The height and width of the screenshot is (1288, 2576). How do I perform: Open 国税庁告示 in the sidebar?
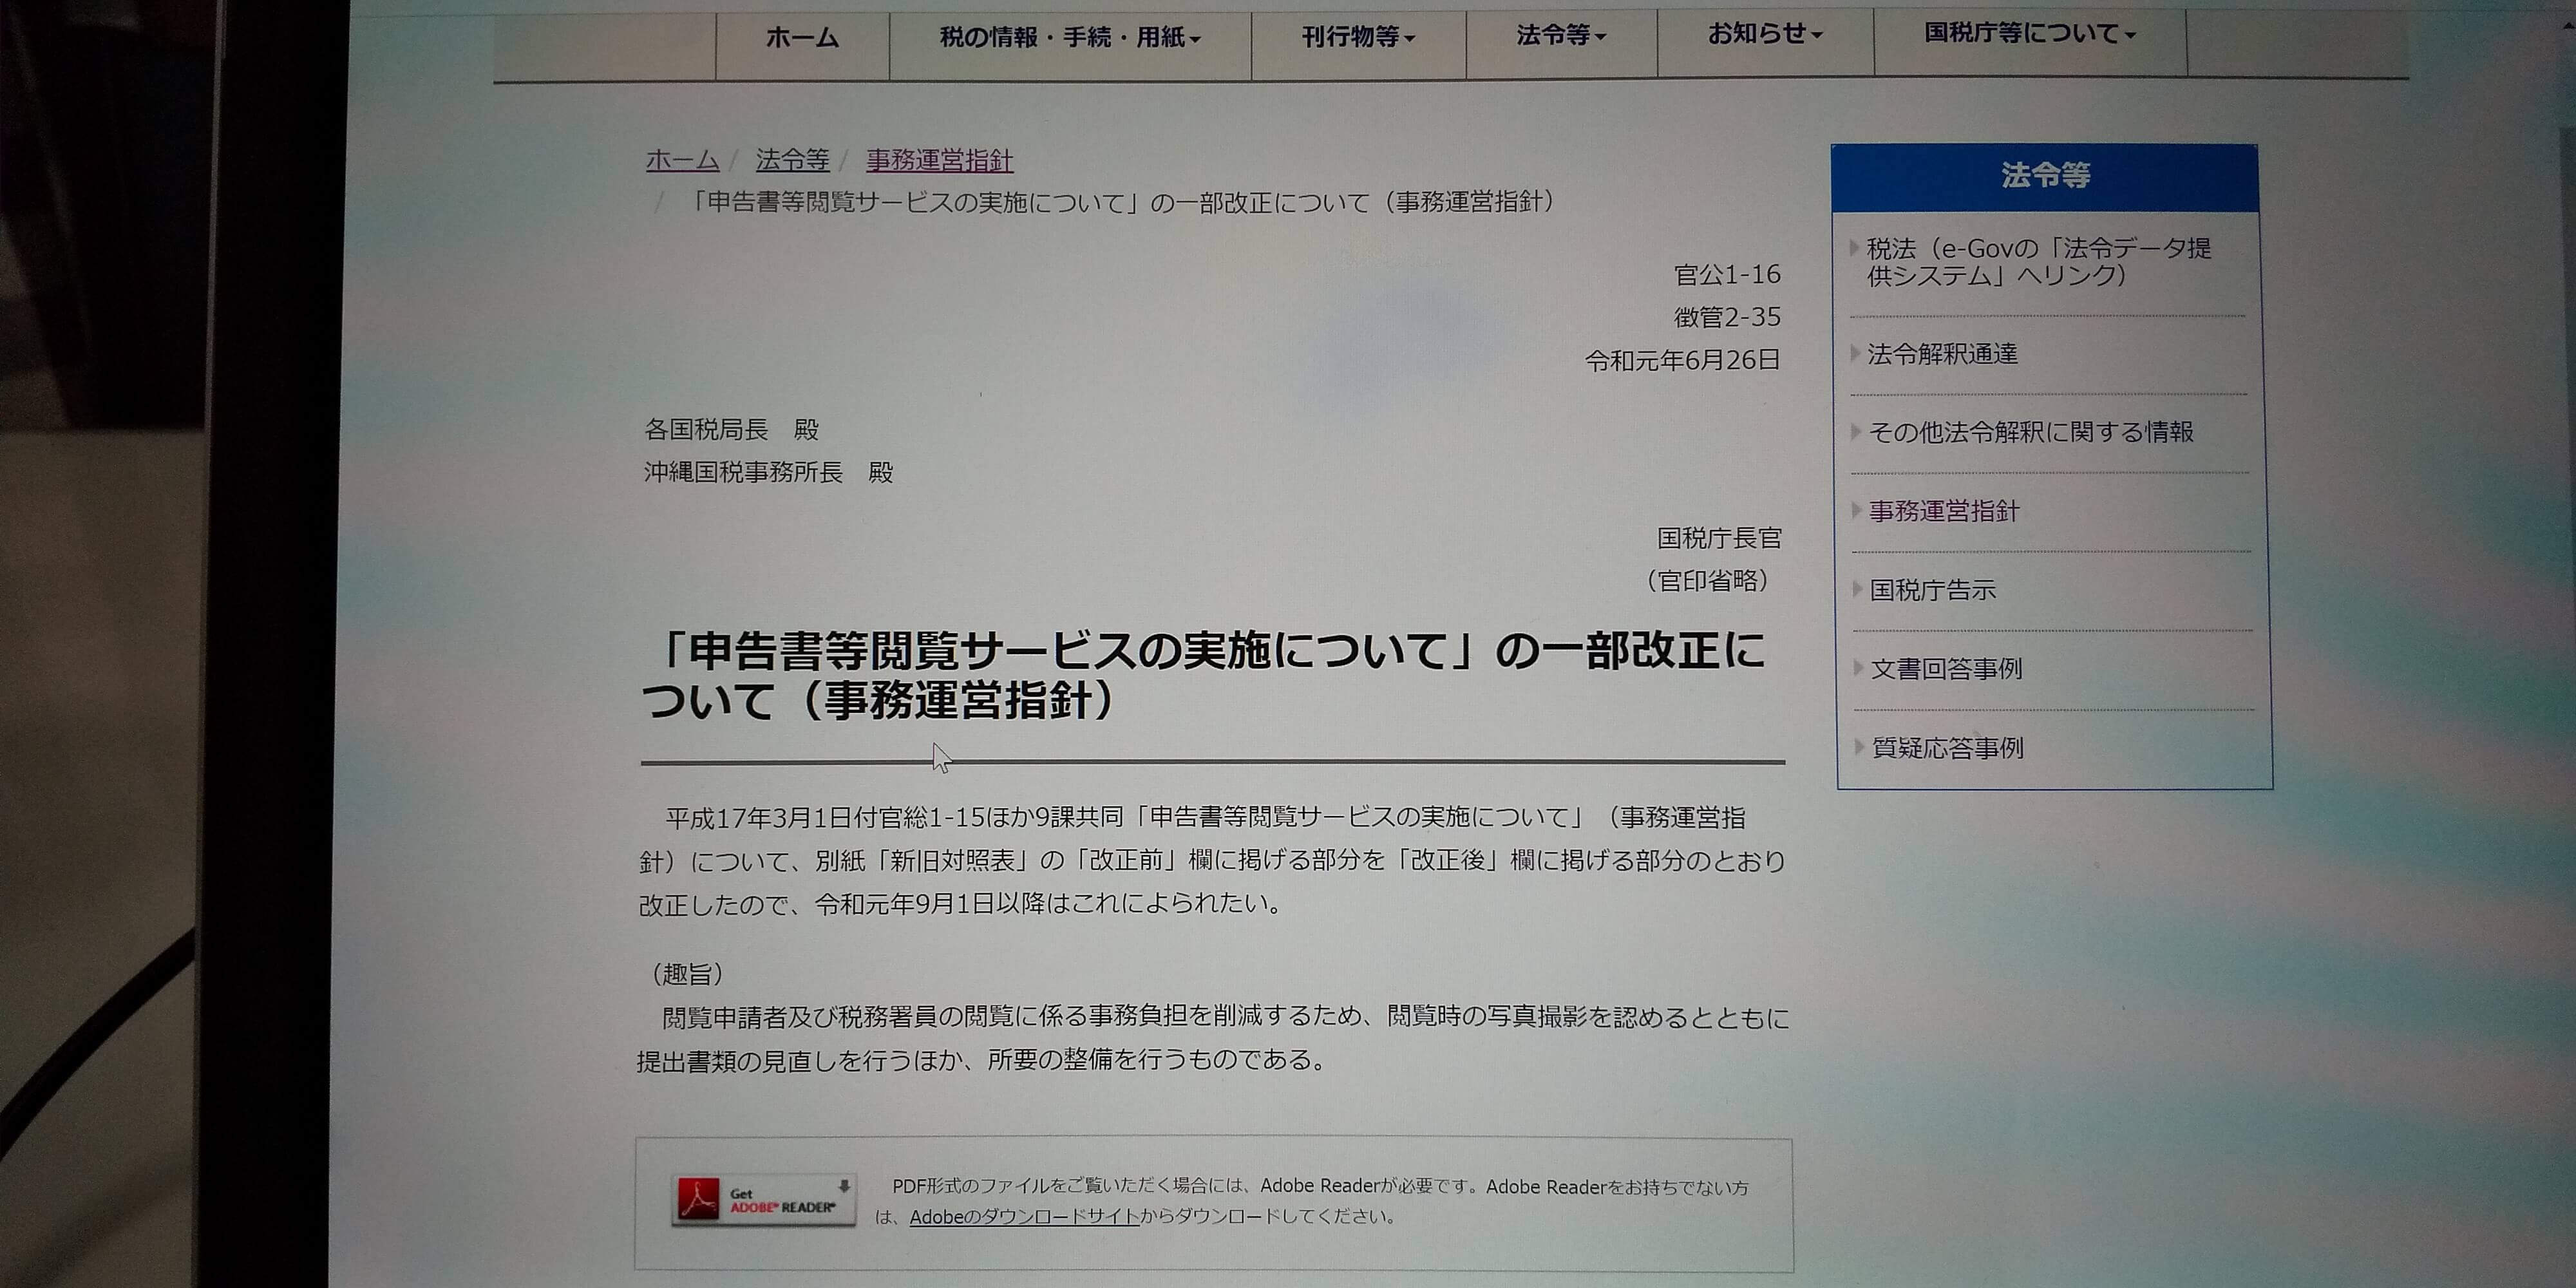coord(1932,590)
